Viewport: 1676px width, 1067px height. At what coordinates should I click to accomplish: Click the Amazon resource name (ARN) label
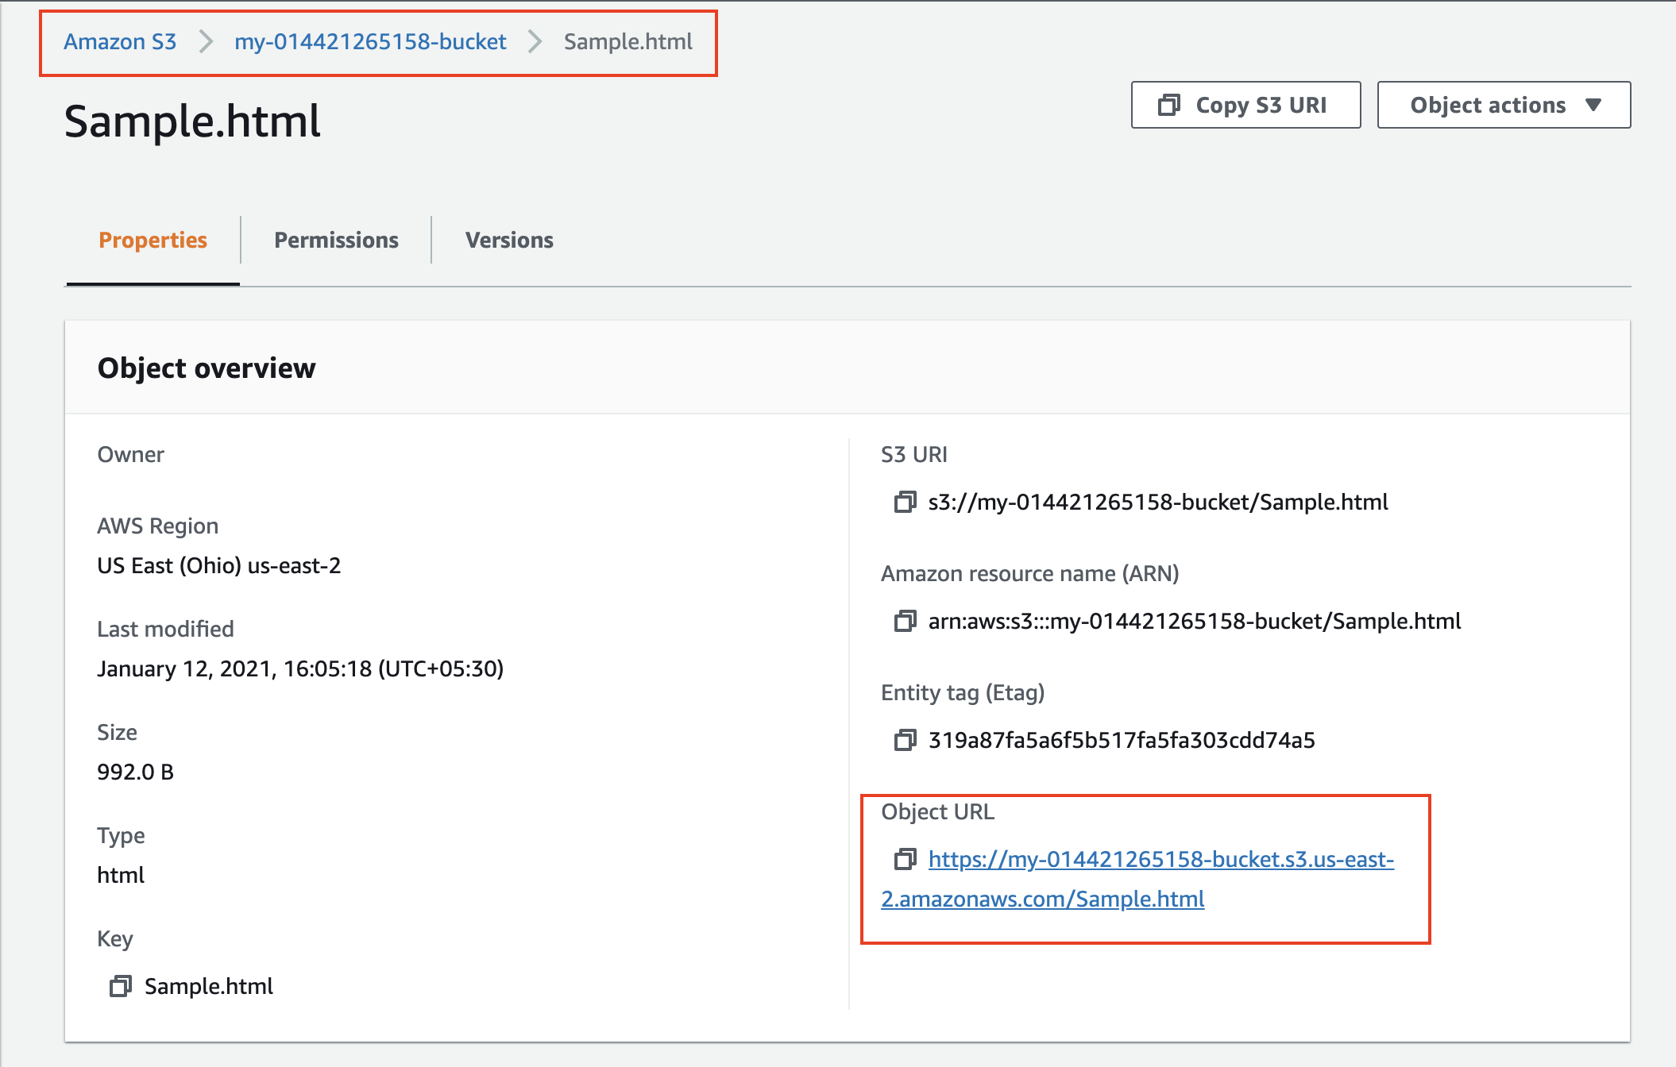pos(1030,573)
